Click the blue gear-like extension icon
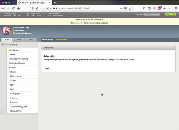This screenshot has width=179, height=130. click(164, 8)
